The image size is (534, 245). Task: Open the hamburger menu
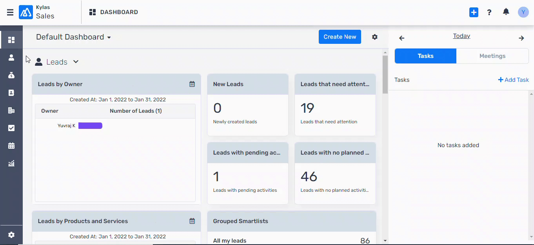pos(10,12)
